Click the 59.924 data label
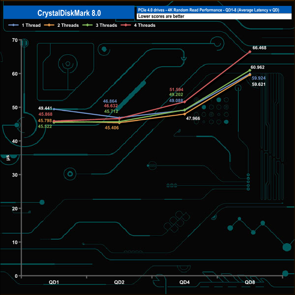The height and width of the screenshot is (295, 295). coord(259,78)
